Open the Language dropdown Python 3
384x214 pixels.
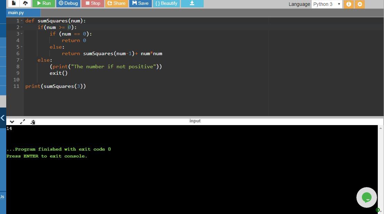[326, 4]
